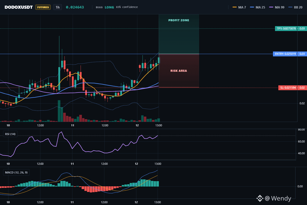This screenshot has width=307, height=205.
Task: Click the date 10 label under main chart
Action: tap(8, 125)
